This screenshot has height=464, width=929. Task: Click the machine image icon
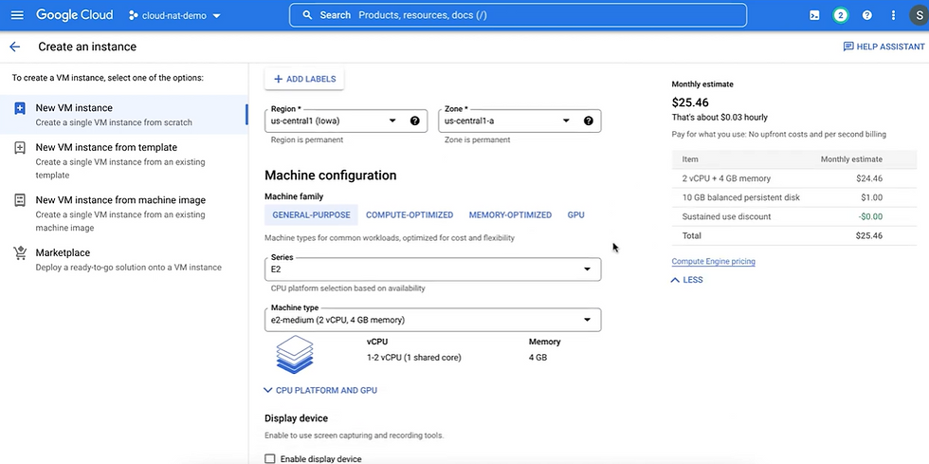pyautogui.click(x=20, y=200)
